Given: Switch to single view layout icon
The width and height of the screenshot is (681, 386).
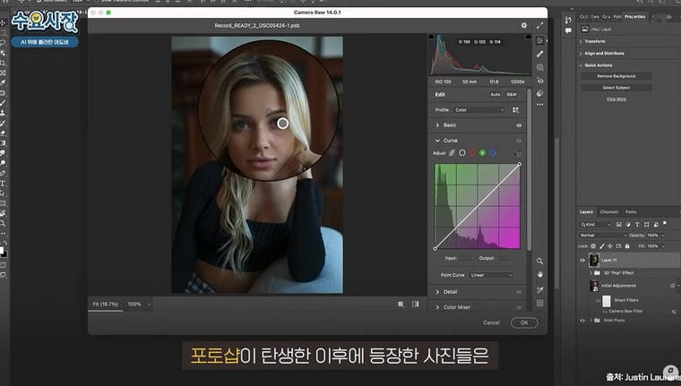Looking at the screenshot, I should (401, 305).
